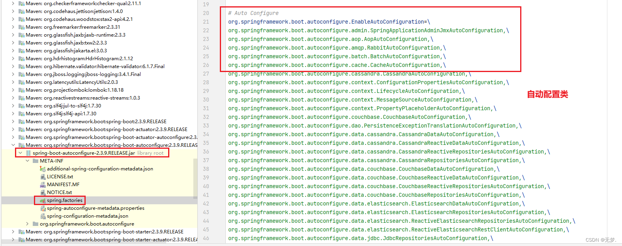Screen dimensions: 622x246
Task: Click SpringApplicationAdminJmxAutoConfiguration line
Action: click(x=368, y=30)
